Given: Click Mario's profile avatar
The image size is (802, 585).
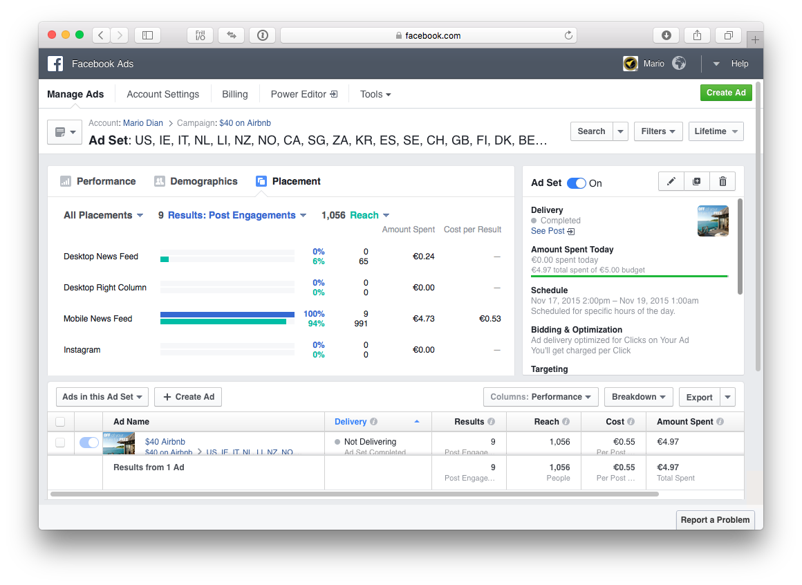Looking at the screenshot, I should tap(630, 64).
